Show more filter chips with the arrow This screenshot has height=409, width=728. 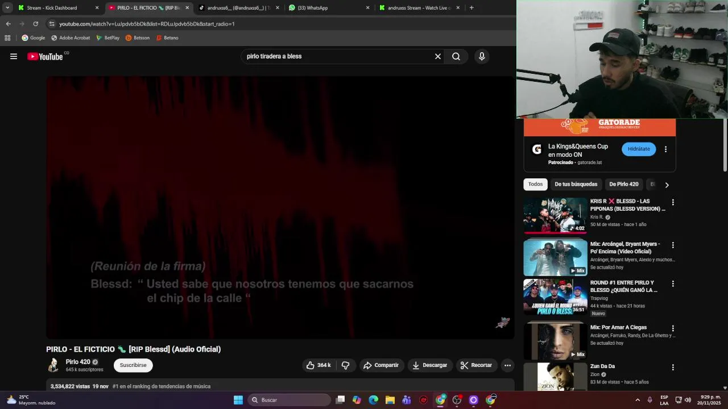point(667,185)
